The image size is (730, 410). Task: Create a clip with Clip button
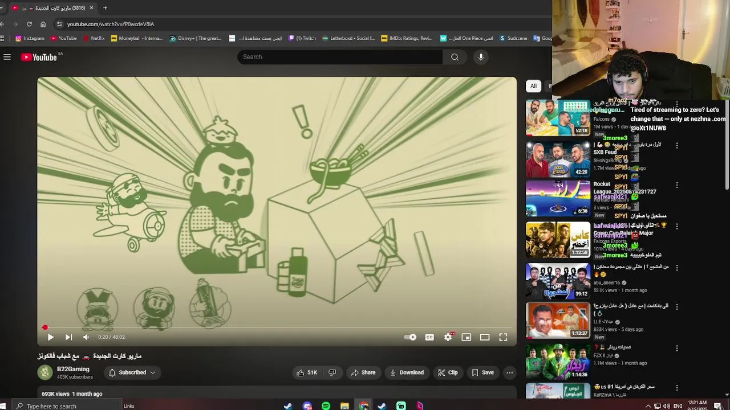(448, 372)
